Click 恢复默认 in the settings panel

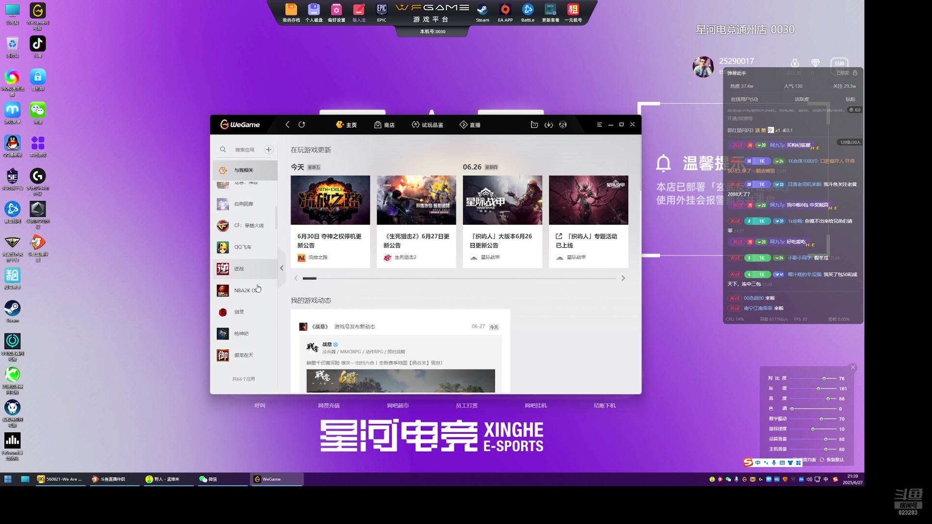pyautogui.click(x=832, y=459)
